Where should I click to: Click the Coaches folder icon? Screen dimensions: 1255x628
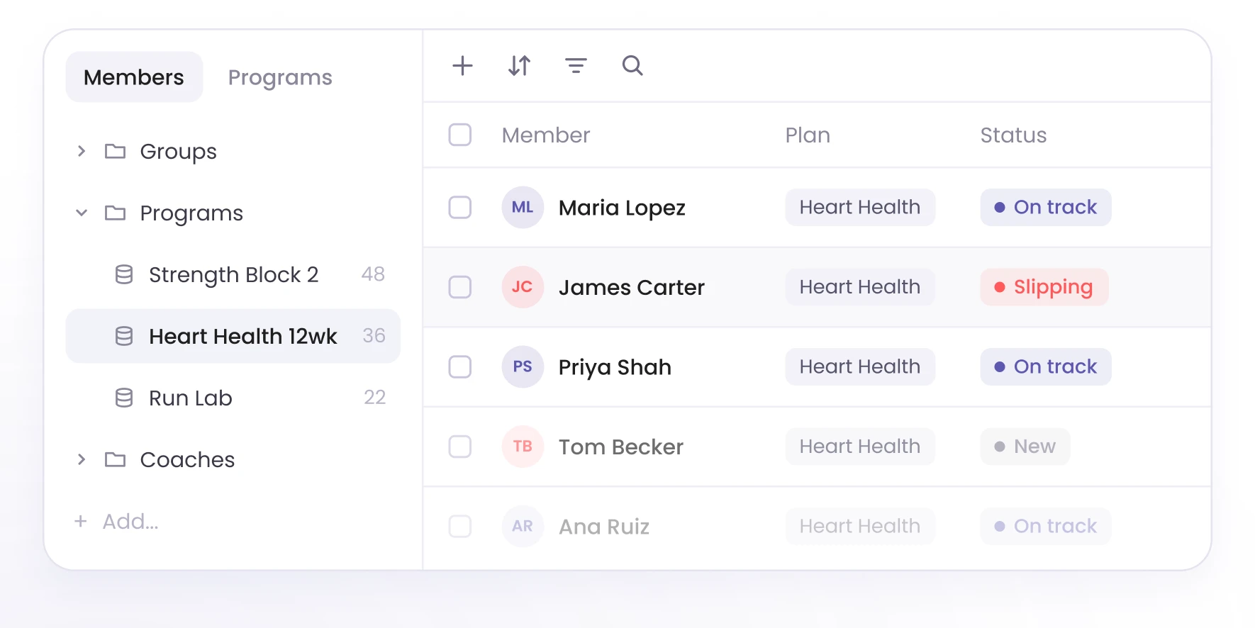tap(115, 459)
